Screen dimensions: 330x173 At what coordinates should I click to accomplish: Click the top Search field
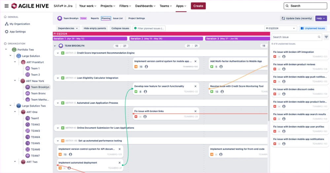pos(305,6)
